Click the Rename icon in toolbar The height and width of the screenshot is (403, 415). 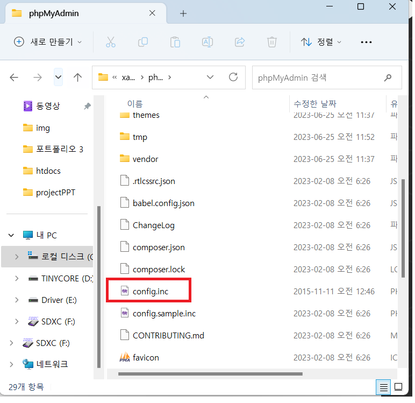click(x=207, y=42)
